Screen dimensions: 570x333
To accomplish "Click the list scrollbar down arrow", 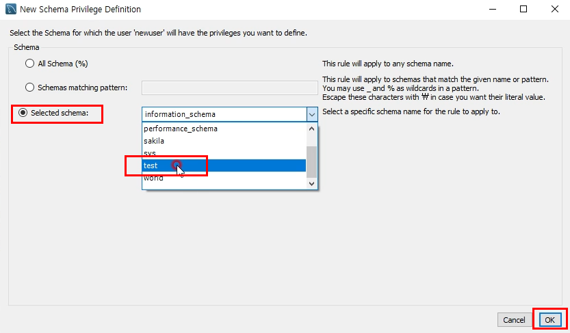I will pyautogui.click(x=311, y=184).
